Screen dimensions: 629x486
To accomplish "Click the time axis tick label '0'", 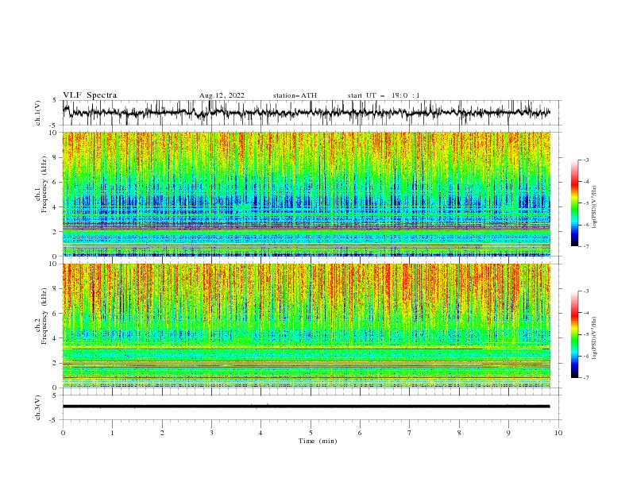I will (x=63, y=433).
